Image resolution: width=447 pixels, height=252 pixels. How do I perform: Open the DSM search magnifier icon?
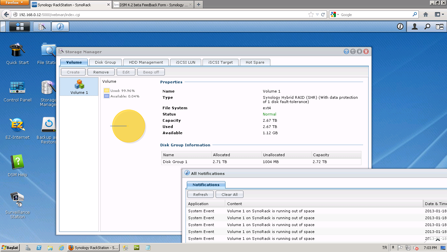click(x=427, y=27)
